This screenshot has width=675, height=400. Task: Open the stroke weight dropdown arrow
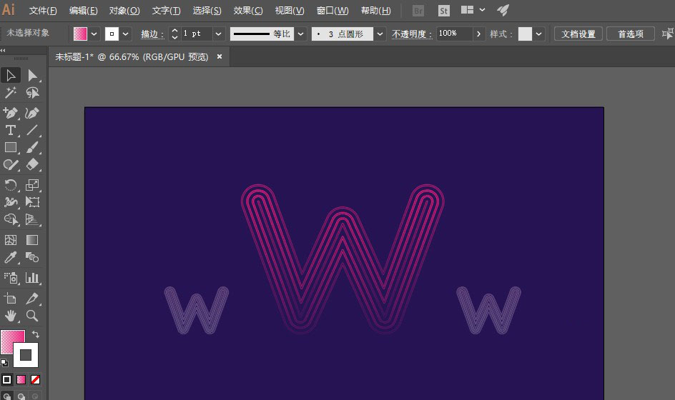[x=219, y=34]
